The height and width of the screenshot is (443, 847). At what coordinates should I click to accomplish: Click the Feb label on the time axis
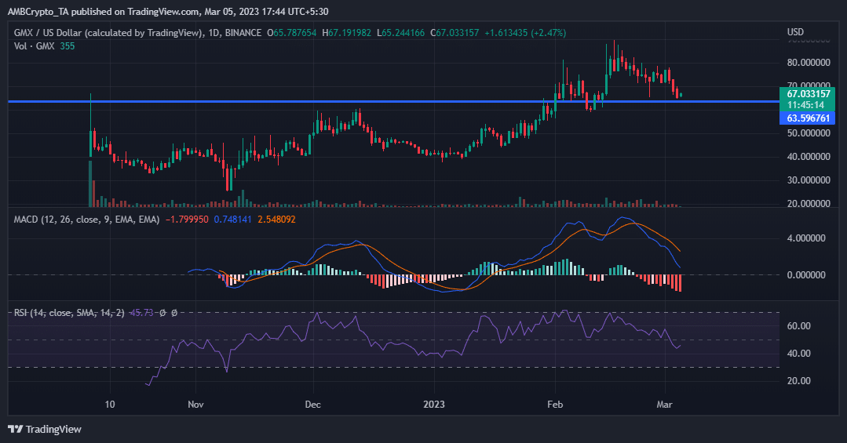click(x=555, y=405)
